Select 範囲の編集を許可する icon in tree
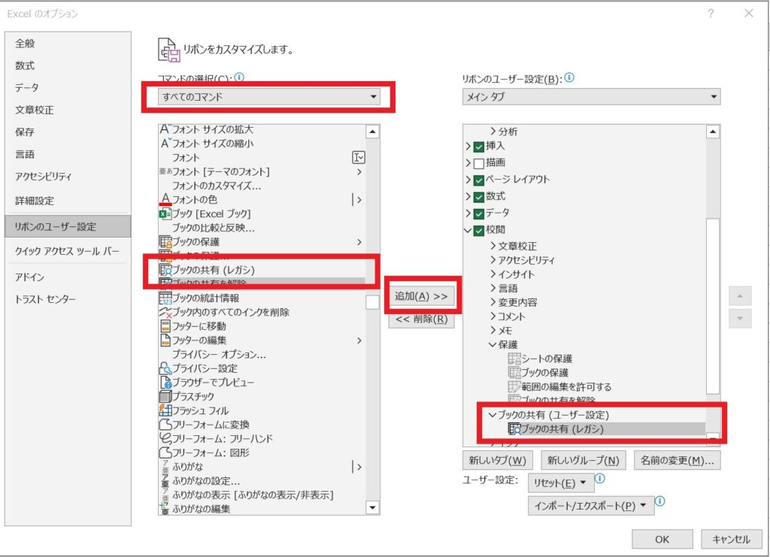This screenshot has width=770, height=557. pyautogui.click(x=514, y=386)
